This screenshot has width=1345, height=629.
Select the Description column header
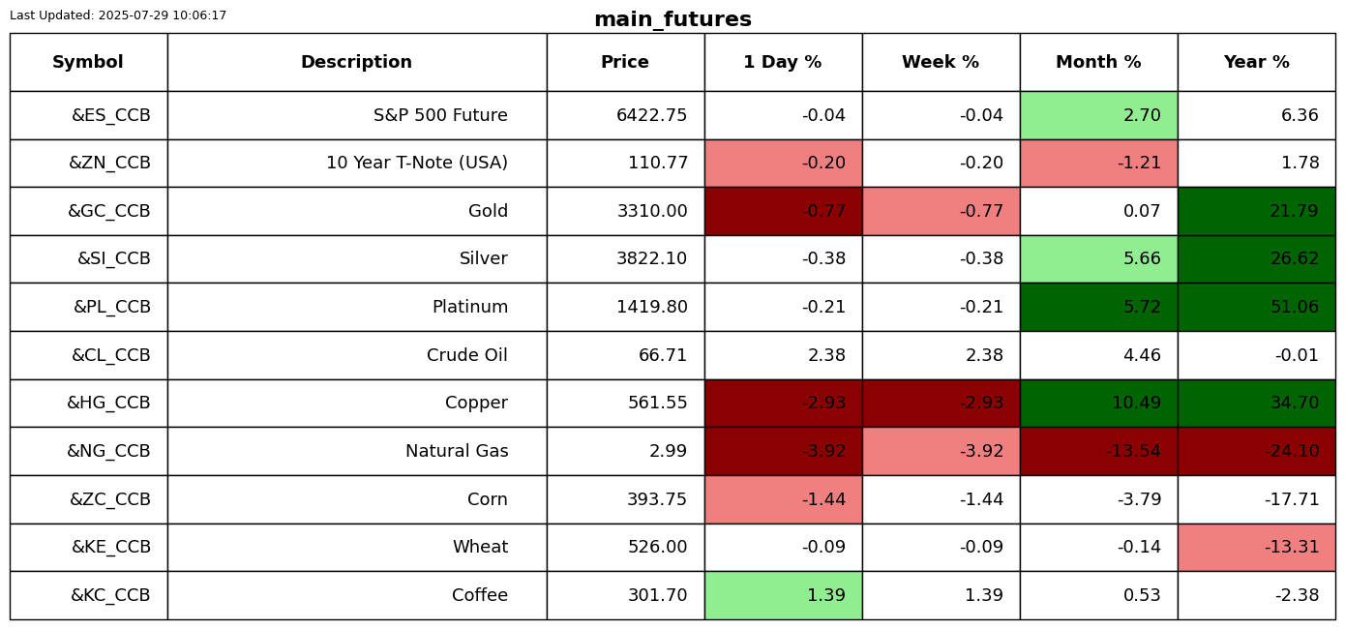click(x=357, y=62)
